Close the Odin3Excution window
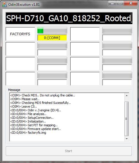This screenshot has width=139, height=163. tap(131, 3)
